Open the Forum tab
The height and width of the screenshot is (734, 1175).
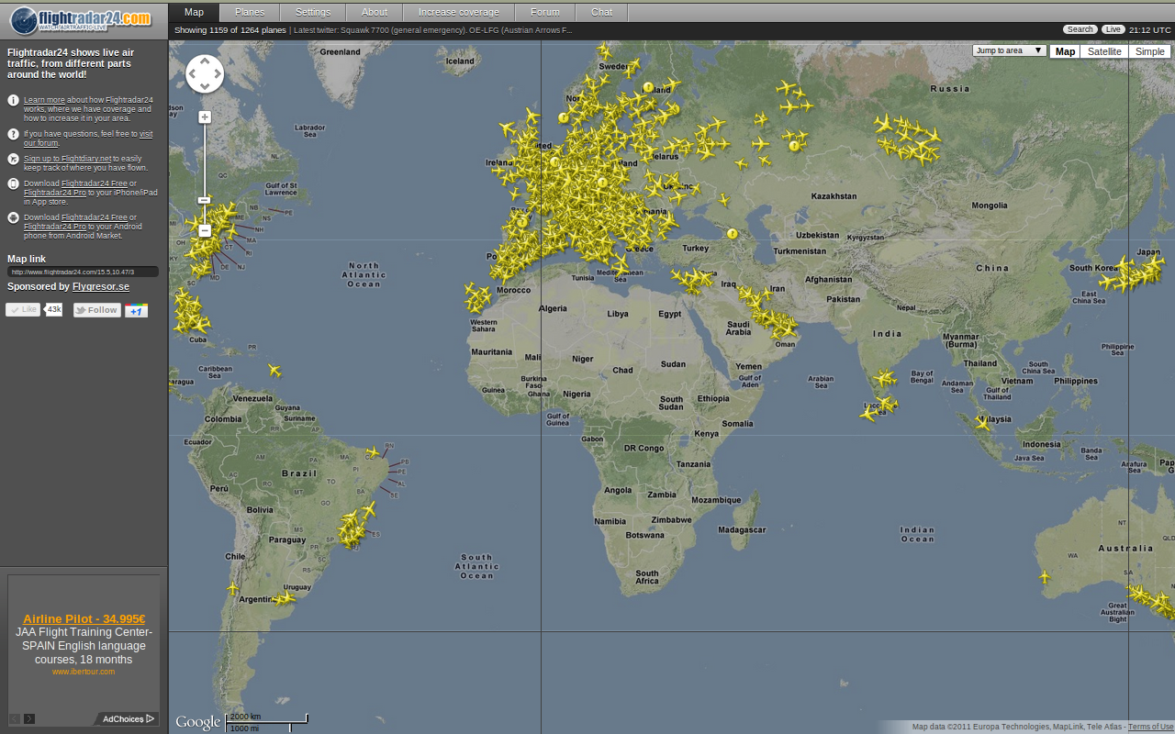pyautogui.click(x=545, y=12)
